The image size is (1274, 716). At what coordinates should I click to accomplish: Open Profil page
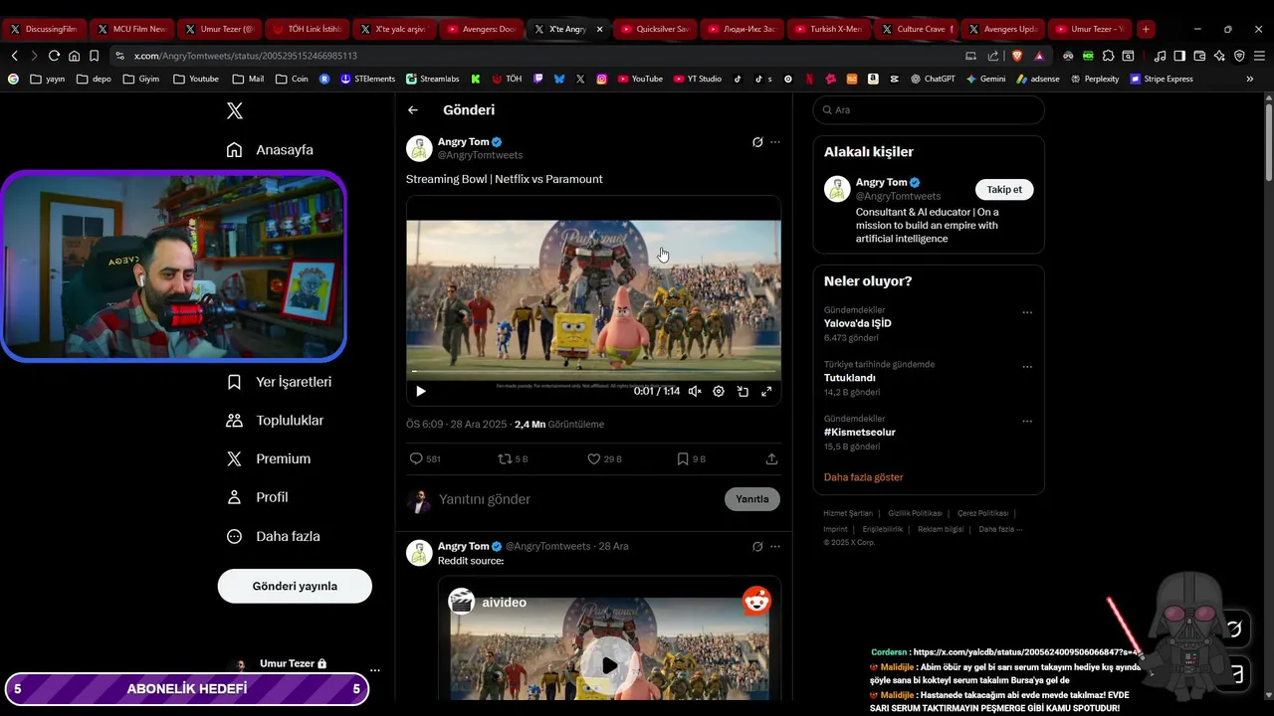(x=257, y=497)
